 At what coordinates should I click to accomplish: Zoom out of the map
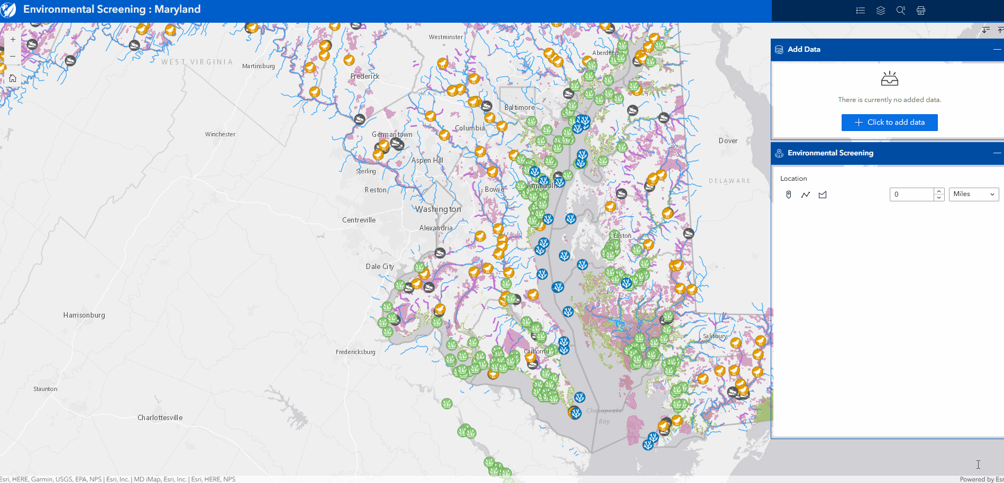[x=13, y=56]
